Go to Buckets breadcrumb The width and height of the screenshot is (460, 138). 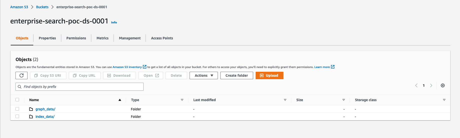coord(42,7)
